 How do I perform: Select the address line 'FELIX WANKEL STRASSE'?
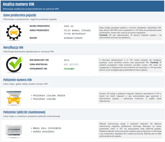pyautogui.click(x=77, y=31)
